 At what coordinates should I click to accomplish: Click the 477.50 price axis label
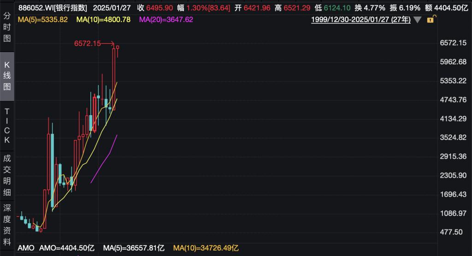(451, 232)
